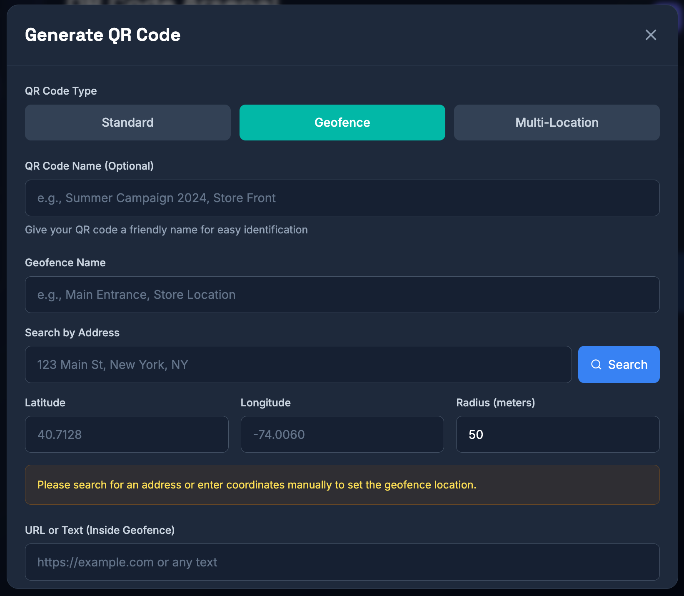Focus the QR Code Name input field

click(342, 198)
